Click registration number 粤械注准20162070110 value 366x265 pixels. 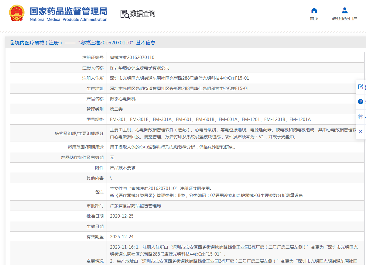coord(132,57)
